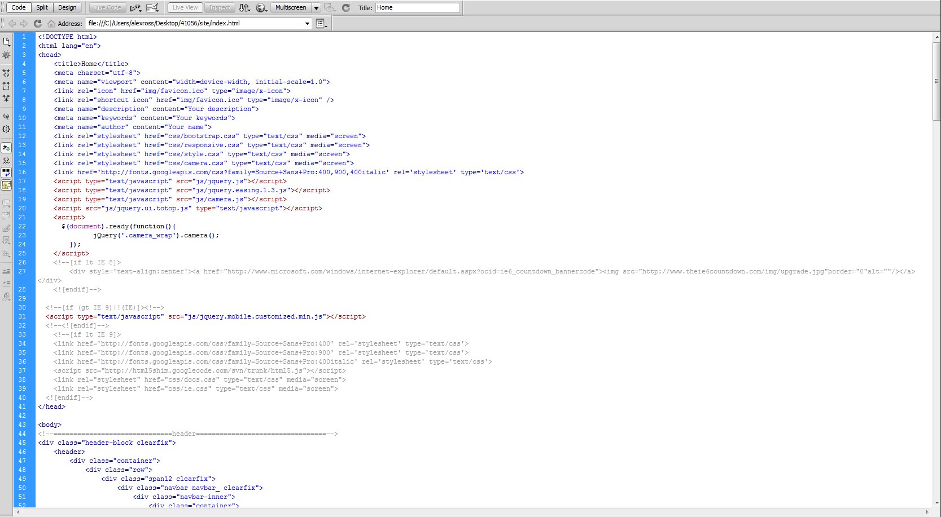941x517 pixels.
Task: Click the Expand All icon in the sidebar
Action: (x=6, y=98)
